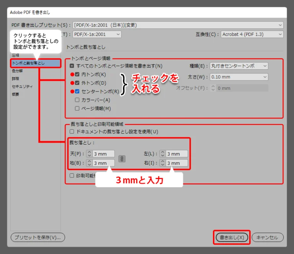Open the 互換性 Acrobat 4 dropdown

pos(252,34)
